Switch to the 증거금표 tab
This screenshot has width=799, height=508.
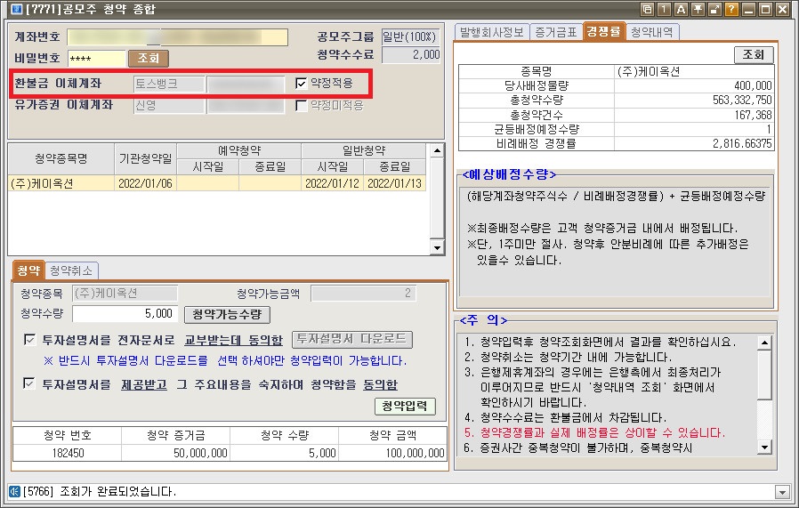pyautogui.click(x=556, y=32)
